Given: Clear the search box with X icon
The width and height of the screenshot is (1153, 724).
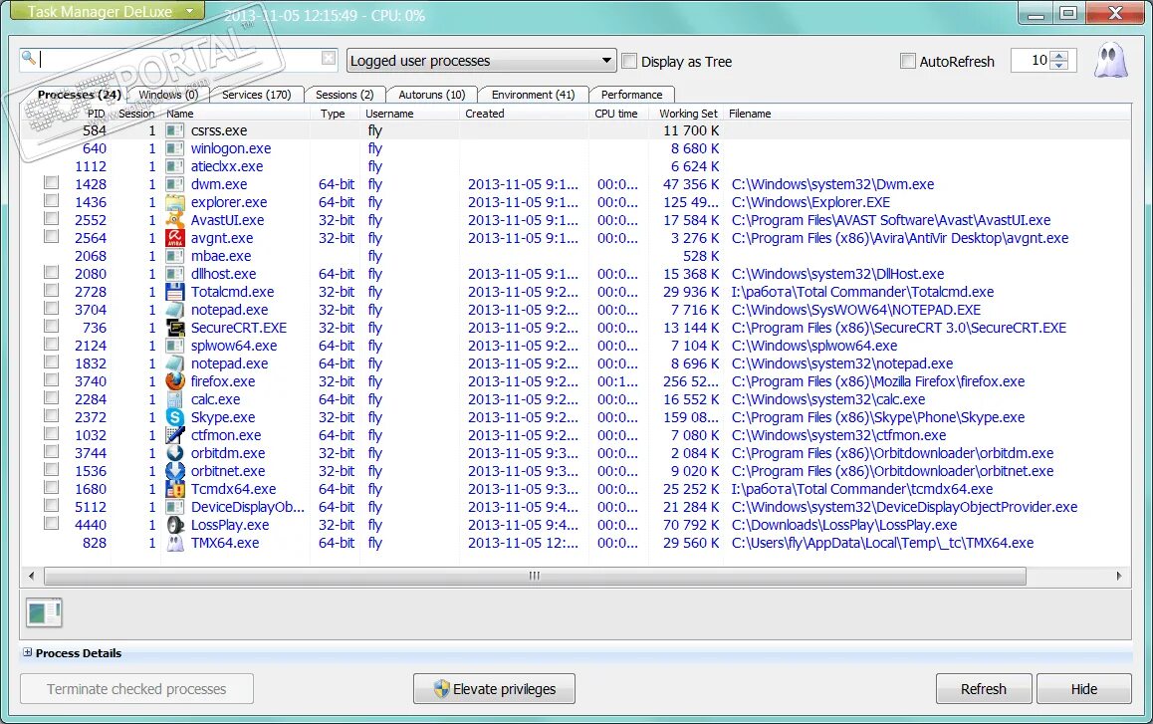Looking at the screenshot, I should click(x=329, y=58).
